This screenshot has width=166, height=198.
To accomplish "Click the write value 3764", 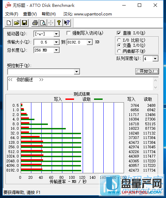I will 135,105.
